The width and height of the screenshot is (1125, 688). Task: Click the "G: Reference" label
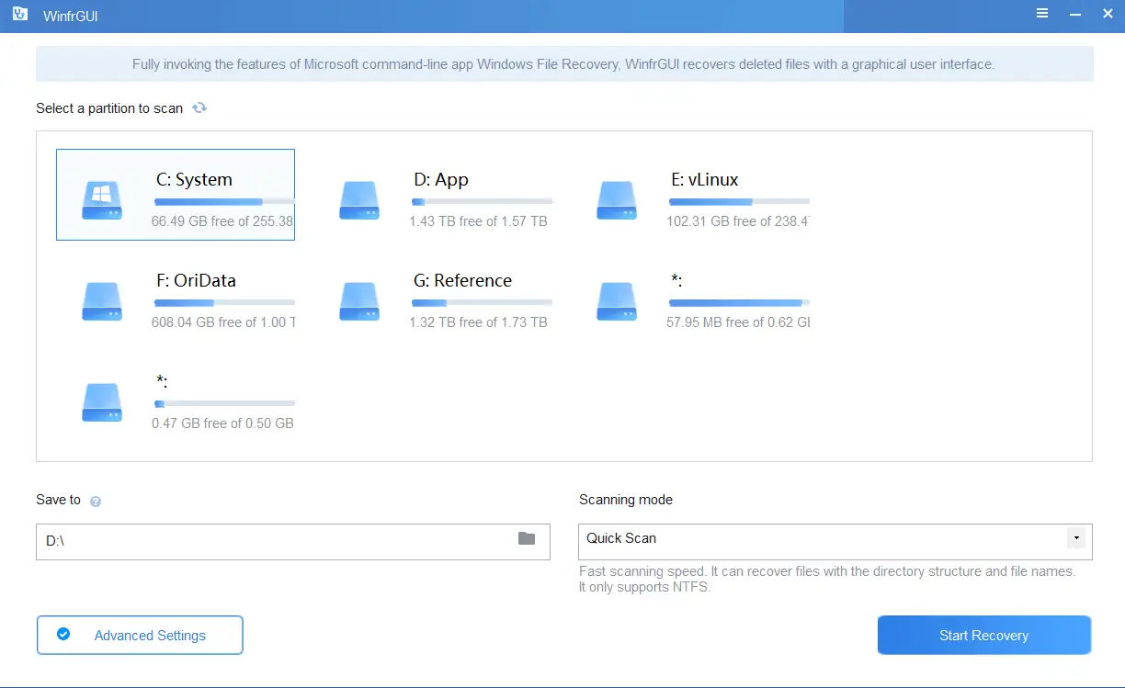[463, 281]
